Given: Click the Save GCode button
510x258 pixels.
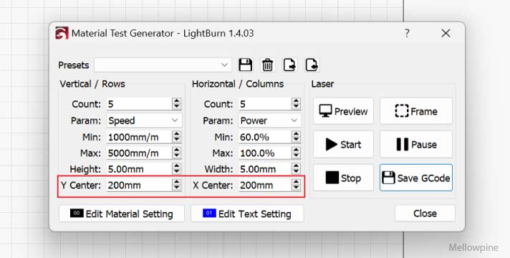Looking at the screenshot, I should (x=416, y=178).
